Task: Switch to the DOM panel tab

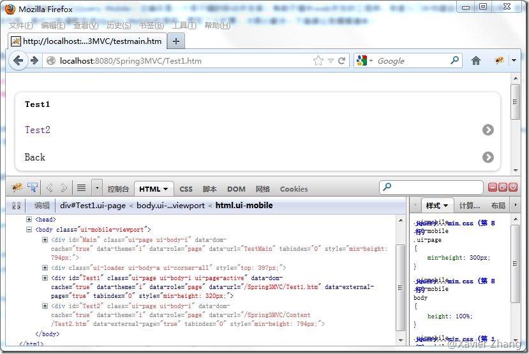Action: tap(236, 189)
